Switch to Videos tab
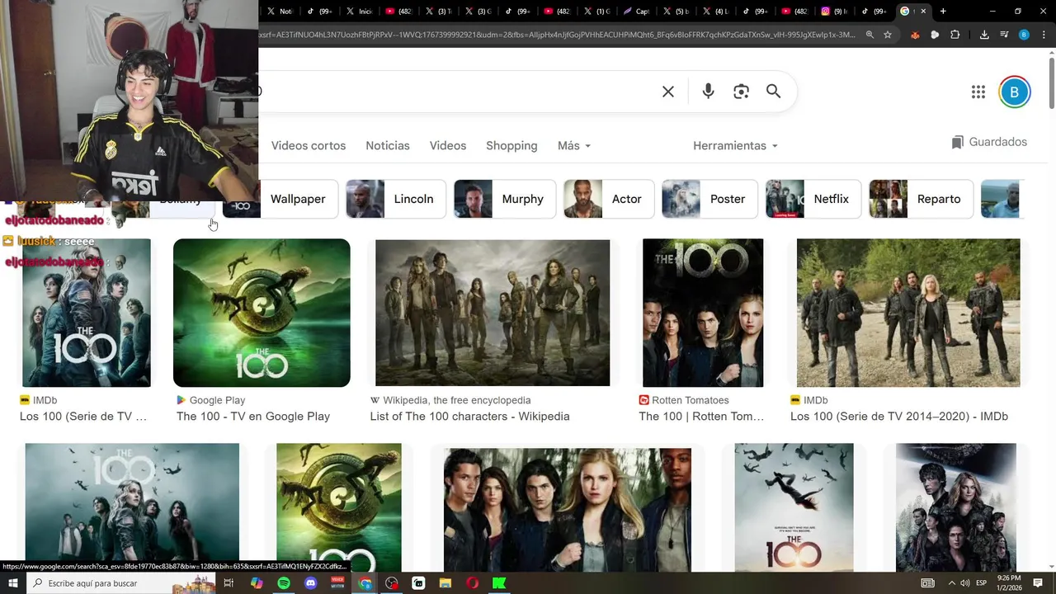This screenshot has width=1056, height=594. click(x=448, y=145)
